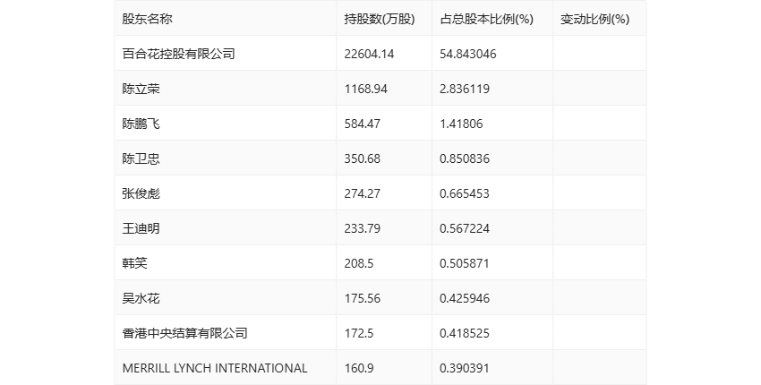Screen dimensions: 761x385
Task: Select shareholder 陈卫忠
Action: 141,158
